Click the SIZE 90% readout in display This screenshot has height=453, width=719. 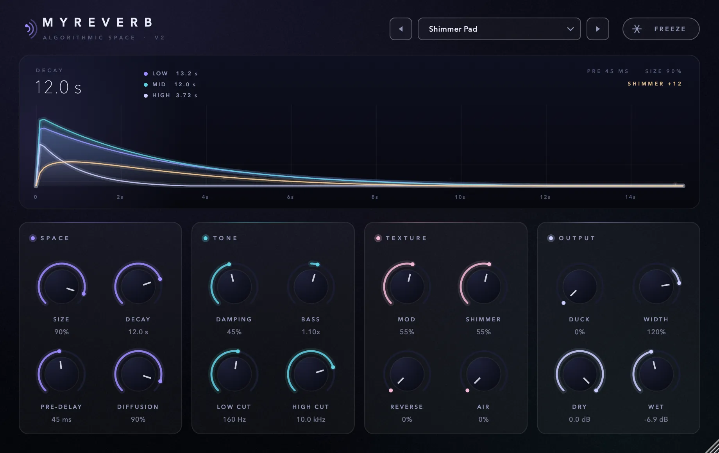tap(663, 71)
